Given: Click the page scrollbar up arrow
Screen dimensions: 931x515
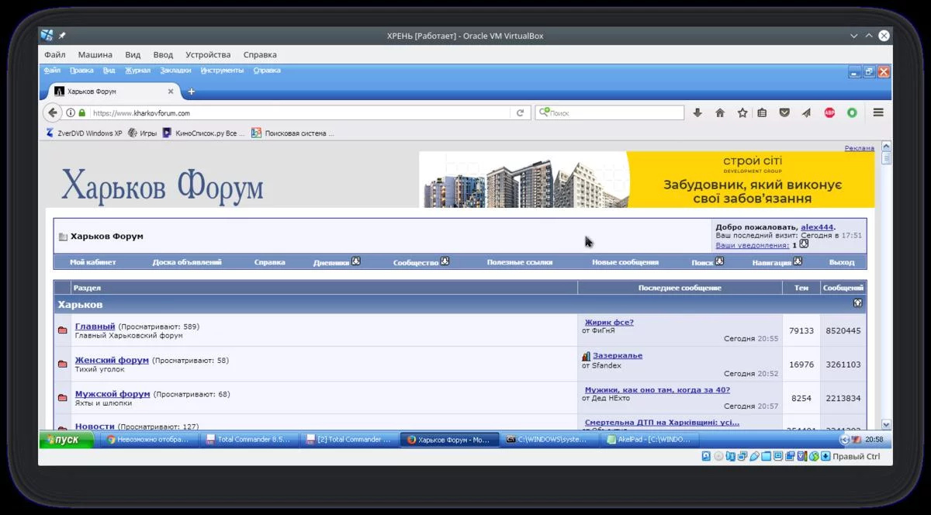Looking at the screenshot, I should click(887, 146).
